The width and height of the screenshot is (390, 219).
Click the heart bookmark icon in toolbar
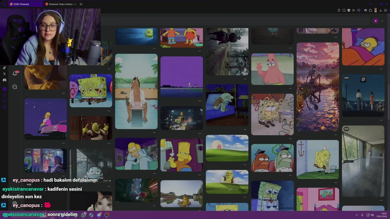(359, 10)
